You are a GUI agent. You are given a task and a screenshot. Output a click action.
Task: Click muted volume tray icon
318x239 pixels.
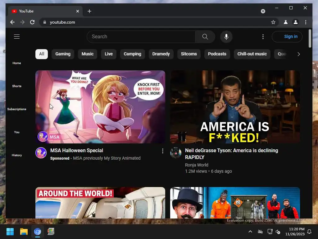coord(278,232)
